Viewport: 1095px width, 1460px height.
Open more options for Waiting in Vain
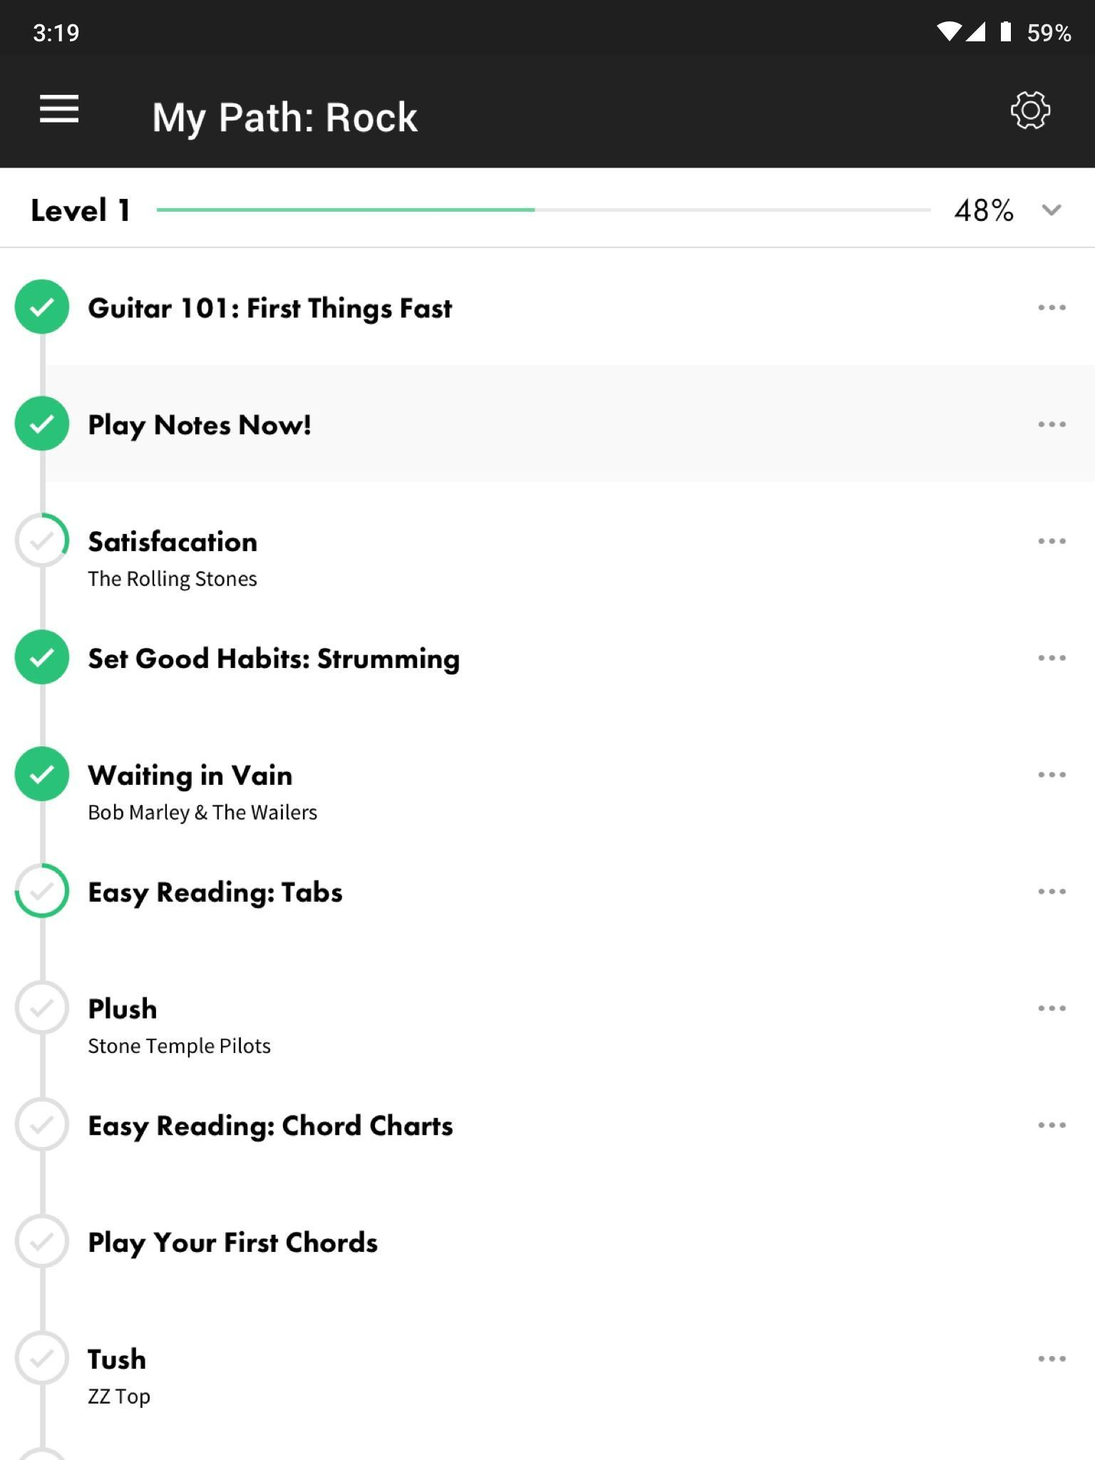[x=1052, y=774]
